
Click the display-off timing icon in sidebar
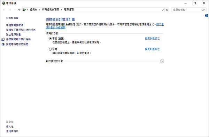(x=3, y=39)
